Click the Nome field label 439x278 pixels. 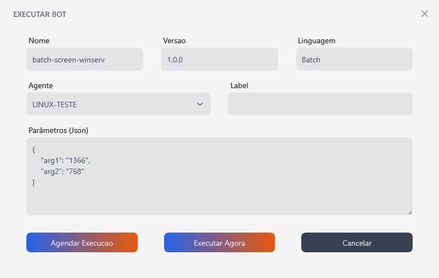39,41
